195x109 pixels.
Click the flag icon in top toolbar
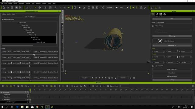pyautogui.click(x=137, y=8)
